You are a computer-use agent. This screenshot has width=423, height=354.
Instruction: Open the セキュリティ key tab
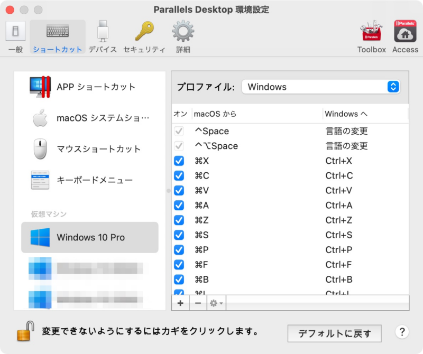pyautogui.click(x=144, y=37)
